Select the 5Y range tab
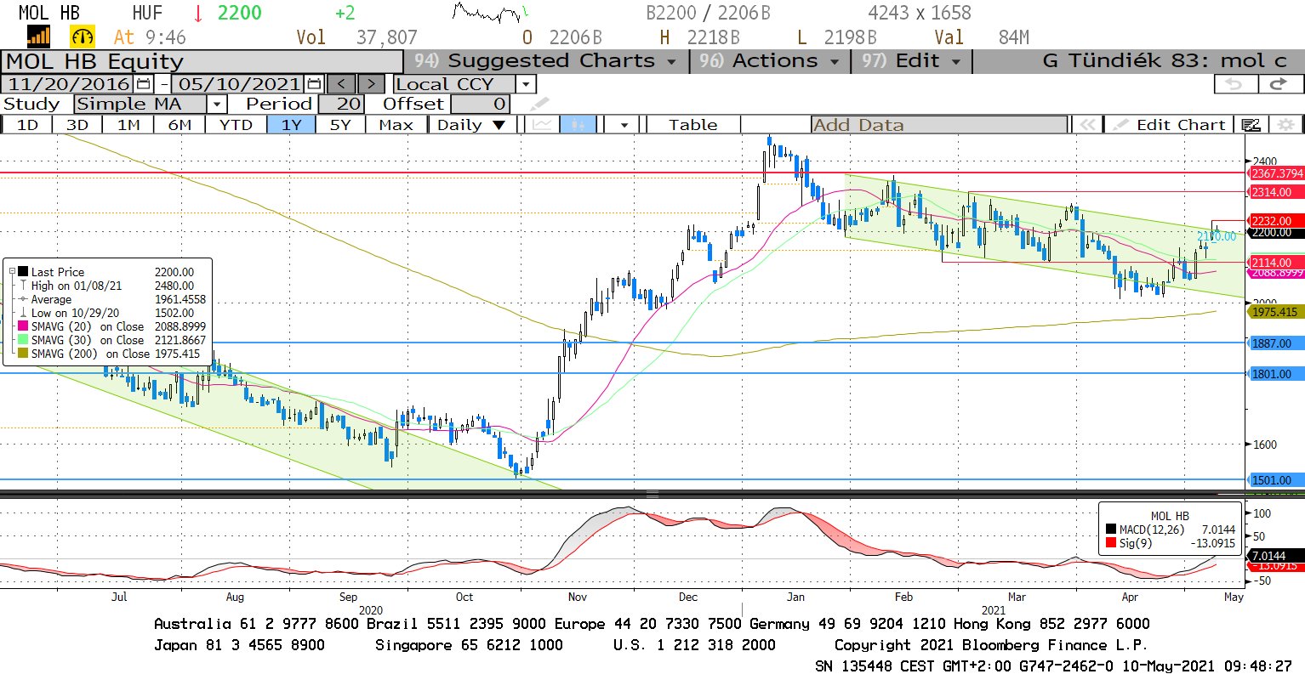Screen dimensions: 1305x691 [x=340, y=125]
